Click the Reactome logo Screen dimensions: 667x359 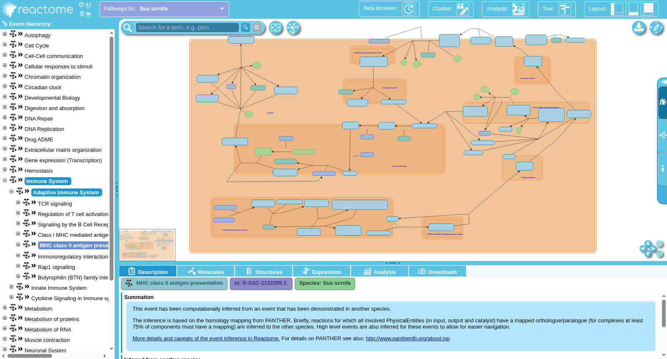(38, 9)
